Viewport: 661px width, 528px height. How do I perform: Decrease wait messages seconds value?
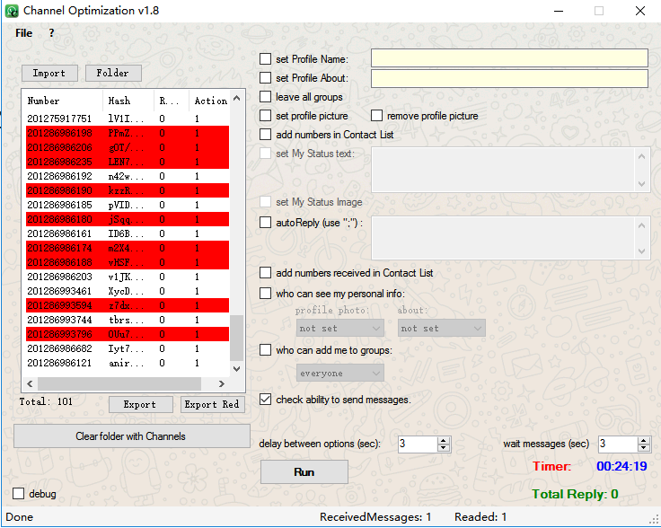[x=643, y=448]
